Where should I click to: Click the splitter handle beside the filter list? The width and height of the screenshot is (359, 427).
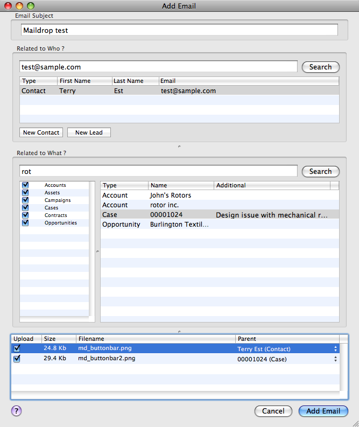(x=98, y=251)
